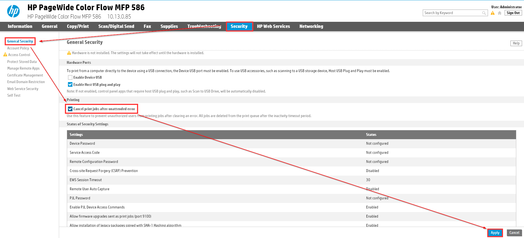
Task: Open the Supplies tab
Action: click(169, 27)
